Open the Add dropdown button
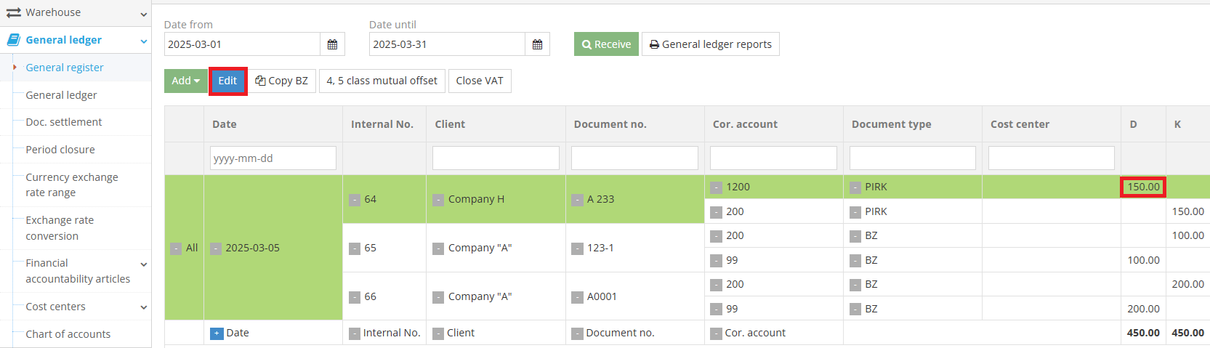This screenshot has height=348, width=1210. click(x=185, y=81)
